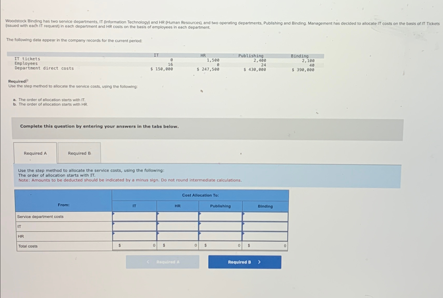The height and width of the screenshot is (298, 443).
Task: Click the '$ 150,000' IT direct costs value
Action: tap(162, 69)
